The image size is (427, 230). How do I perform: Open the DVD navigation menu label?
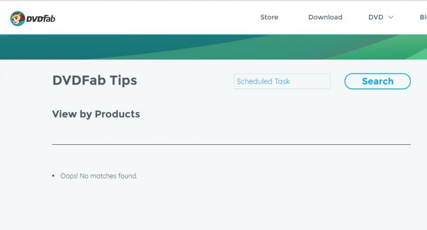(376, 17)
